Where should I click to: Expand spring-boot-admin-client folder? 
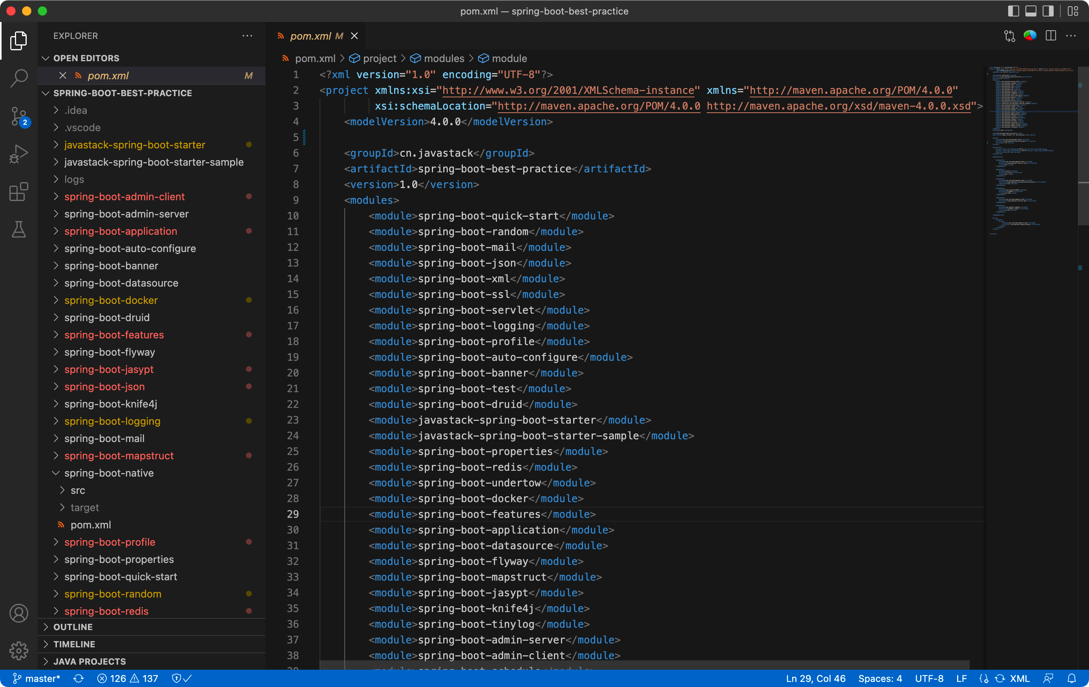152,197
